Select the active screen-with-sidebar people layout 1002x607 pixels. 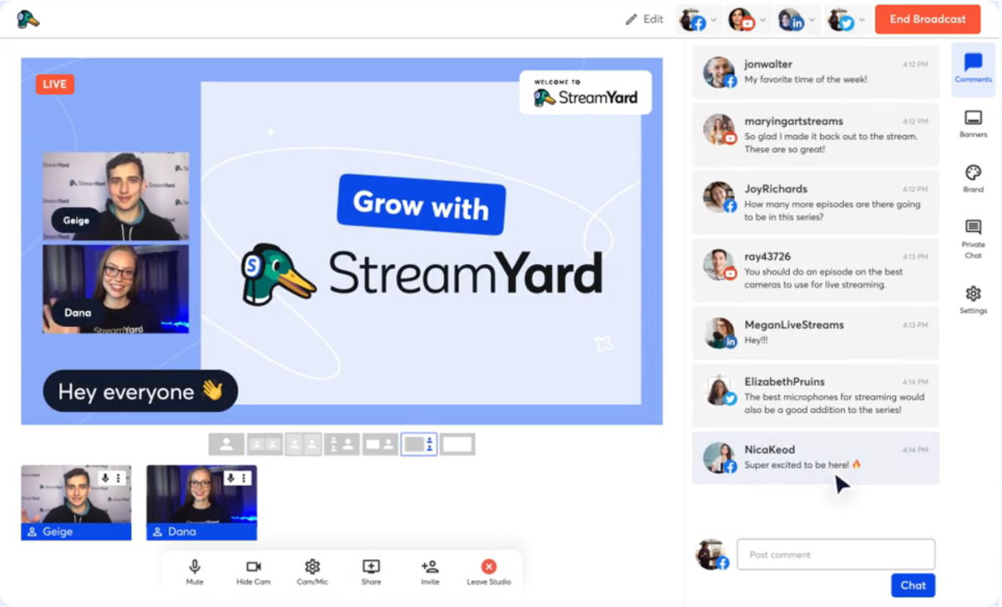(419, 444)
